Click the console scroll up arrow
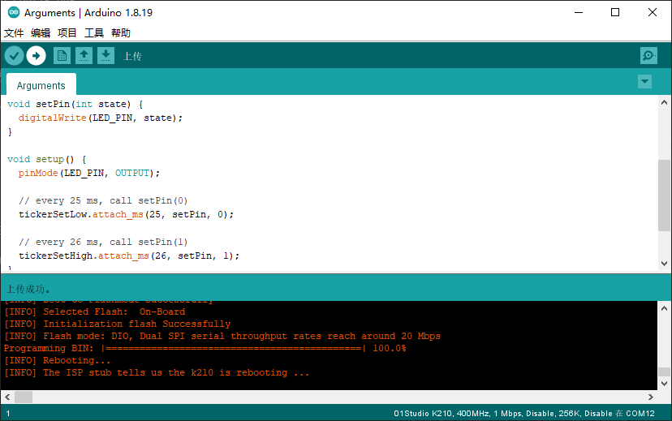This screenshot has height=421, width=672. point(664,308)
